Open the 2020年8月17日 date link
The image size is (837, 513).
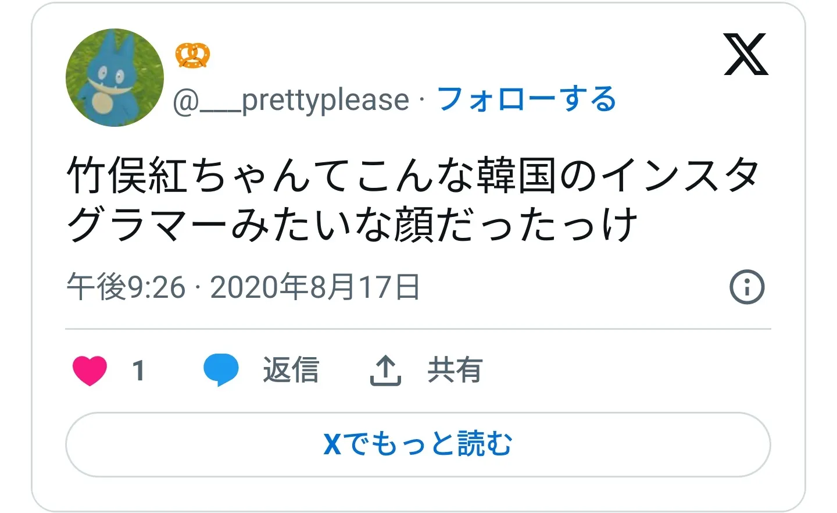[x=315, y=287]
